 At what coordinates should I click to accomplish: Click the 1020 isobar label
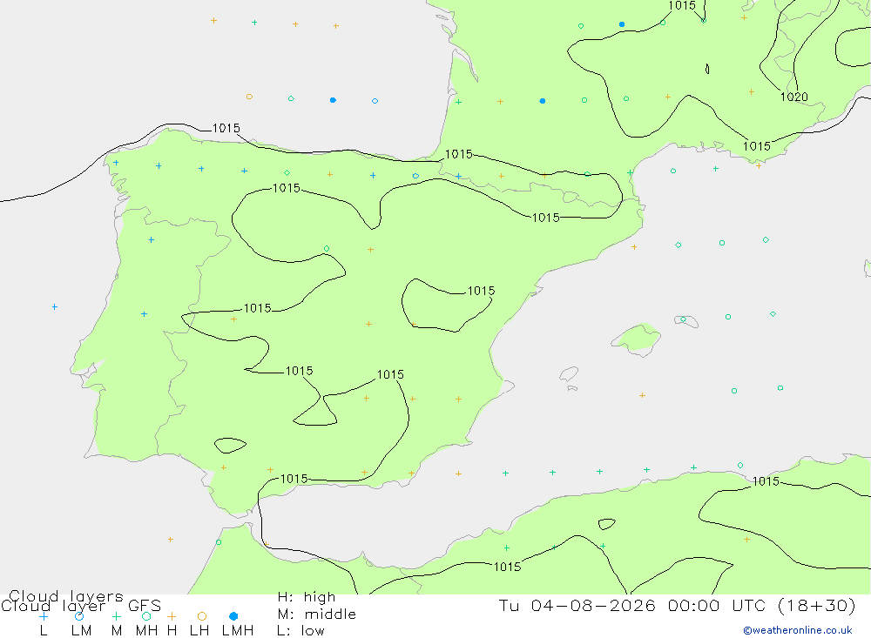[x=793, y=97]
